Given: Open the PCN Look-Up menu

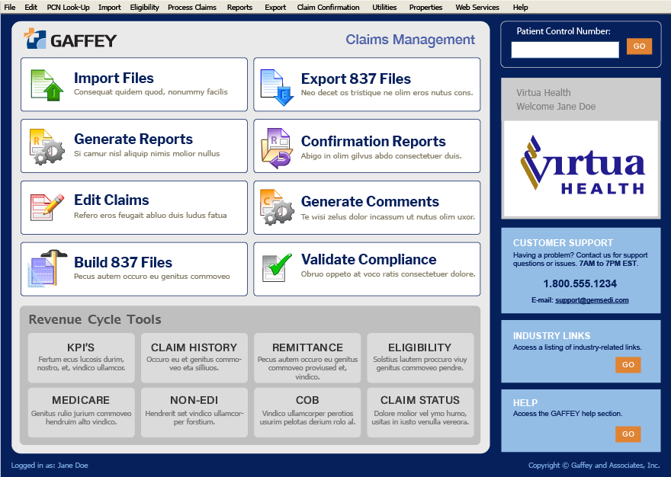Looking at the screenshot, I should coord(68,8).
